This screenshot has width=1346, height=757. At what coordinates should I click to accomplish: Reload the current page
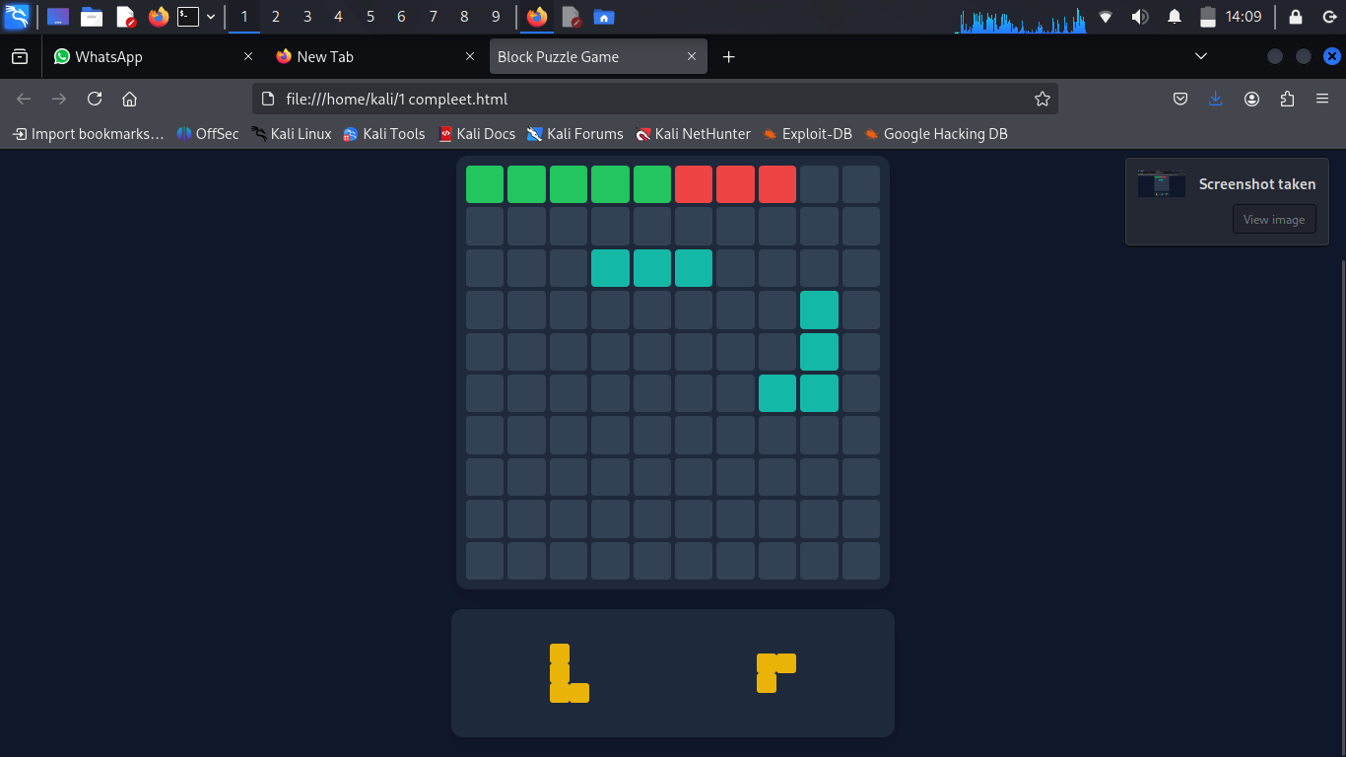tap(95, 99)
